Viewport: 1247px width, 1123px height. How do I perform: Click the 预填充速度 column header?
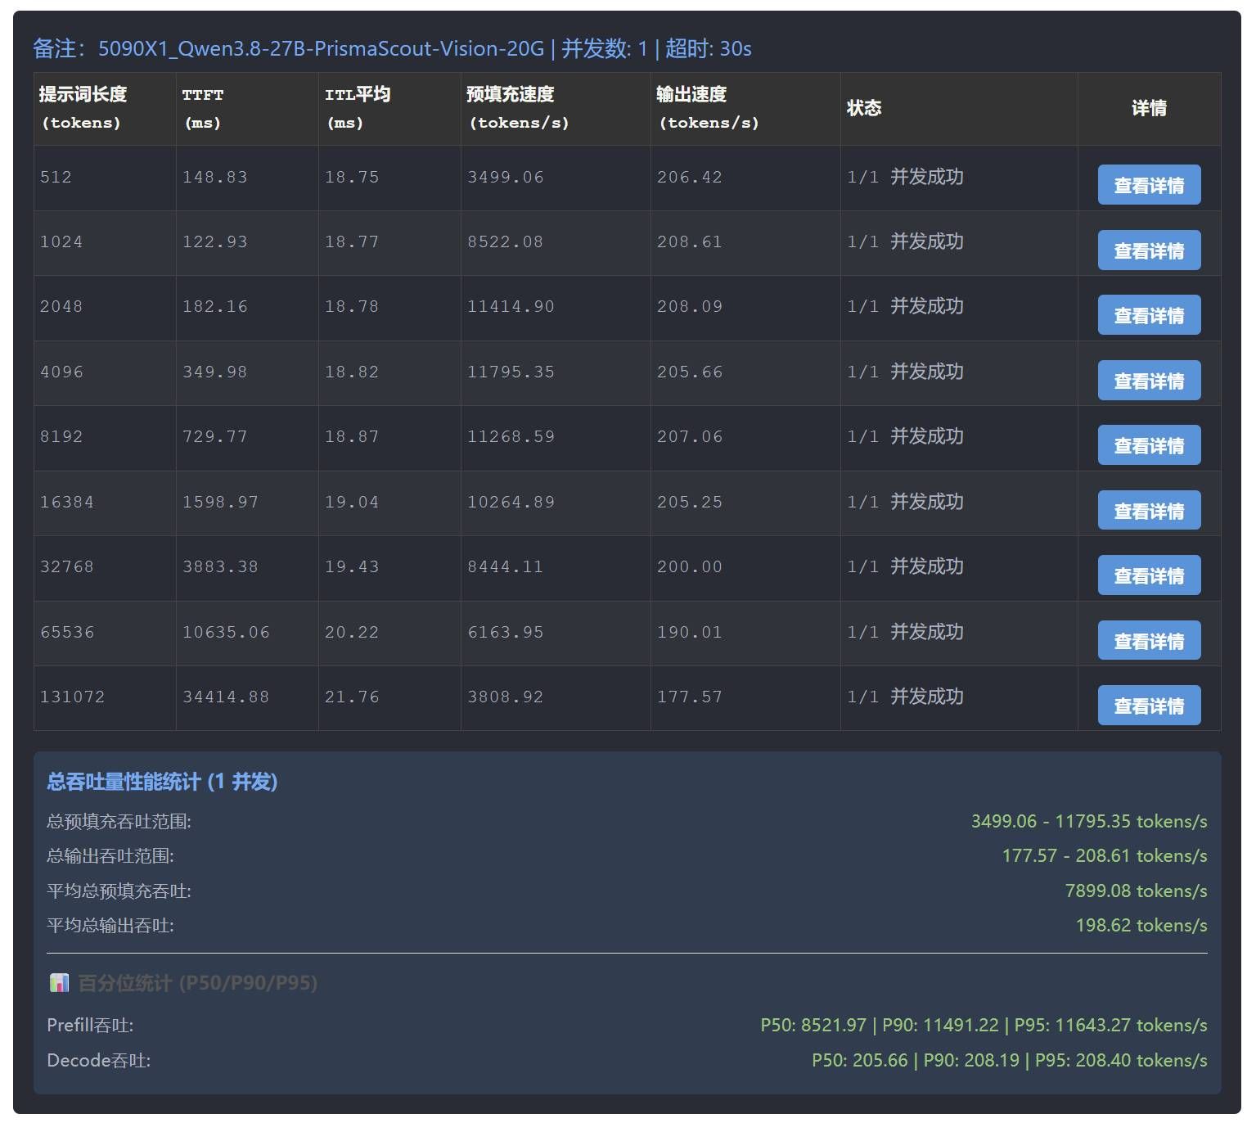click(x=556, y=109)
